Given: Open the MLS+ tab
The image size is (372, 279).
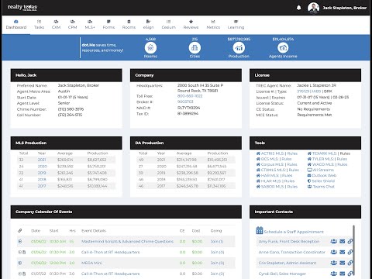Looking at the screenshot, I should [90, 25].
